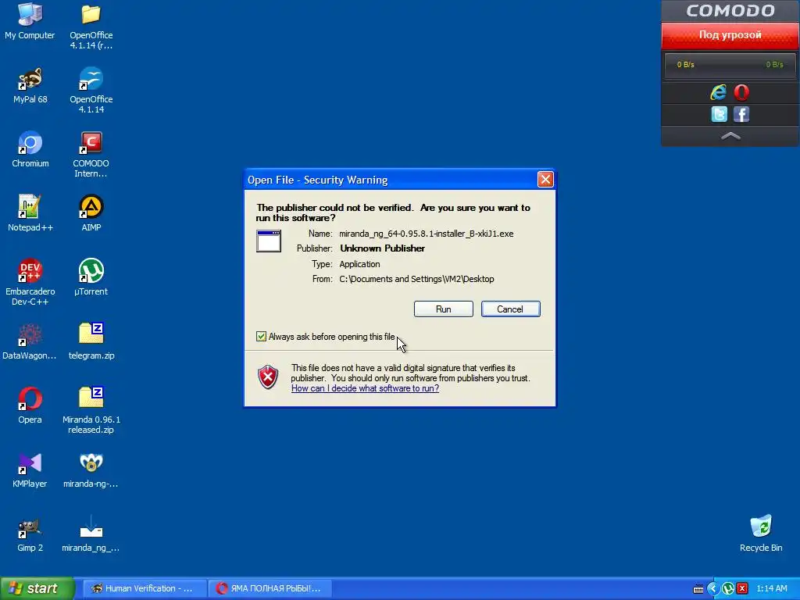Select the My Computer desktop icon
The image size is (800, 600).
tap(30, 22)
